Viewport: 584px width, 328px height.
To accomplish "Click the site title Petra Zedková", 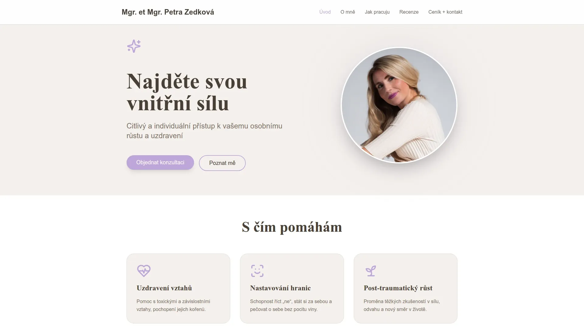I will [168, 12].
